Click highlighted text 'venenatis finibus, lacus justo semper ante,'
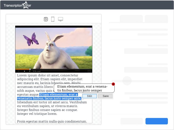Screen dimensions: 174x130 pos(49,99)
